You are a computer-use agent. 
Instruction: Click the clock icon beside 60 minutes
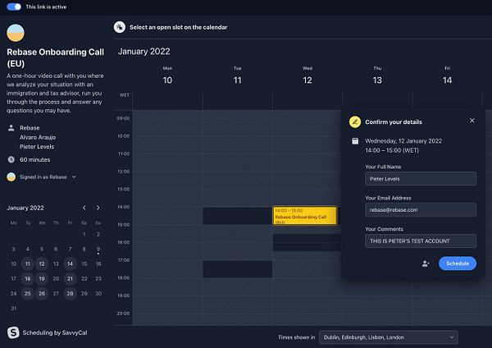click(11, 159)
